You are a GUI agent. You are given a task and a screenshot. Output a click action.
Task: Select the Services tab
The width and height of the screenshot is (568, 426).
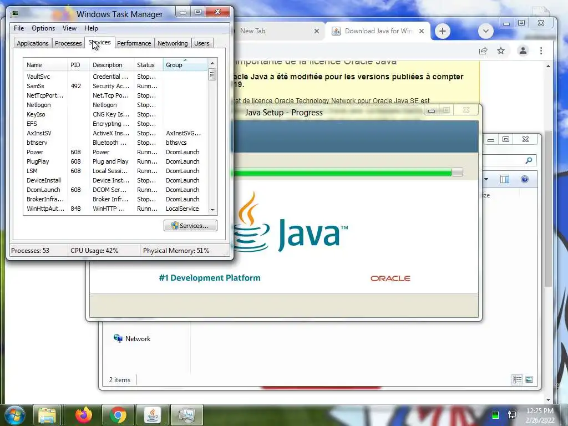pyautogui.click(x=100, y=42)
